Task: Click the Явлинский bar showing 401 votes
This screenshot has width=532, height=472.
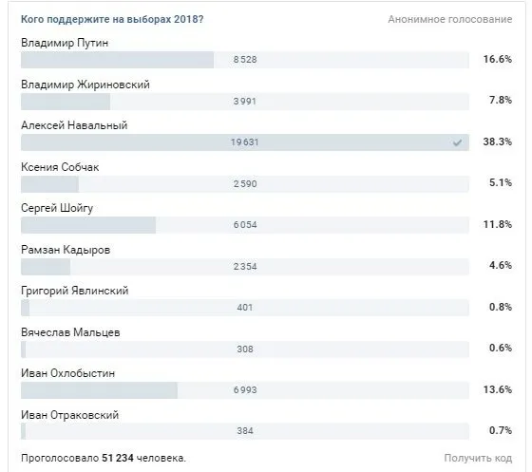Action: point(245,308)
